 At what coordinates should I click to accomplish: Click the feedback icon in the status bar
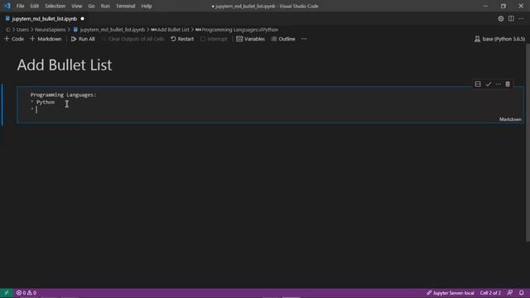point(510,293)
